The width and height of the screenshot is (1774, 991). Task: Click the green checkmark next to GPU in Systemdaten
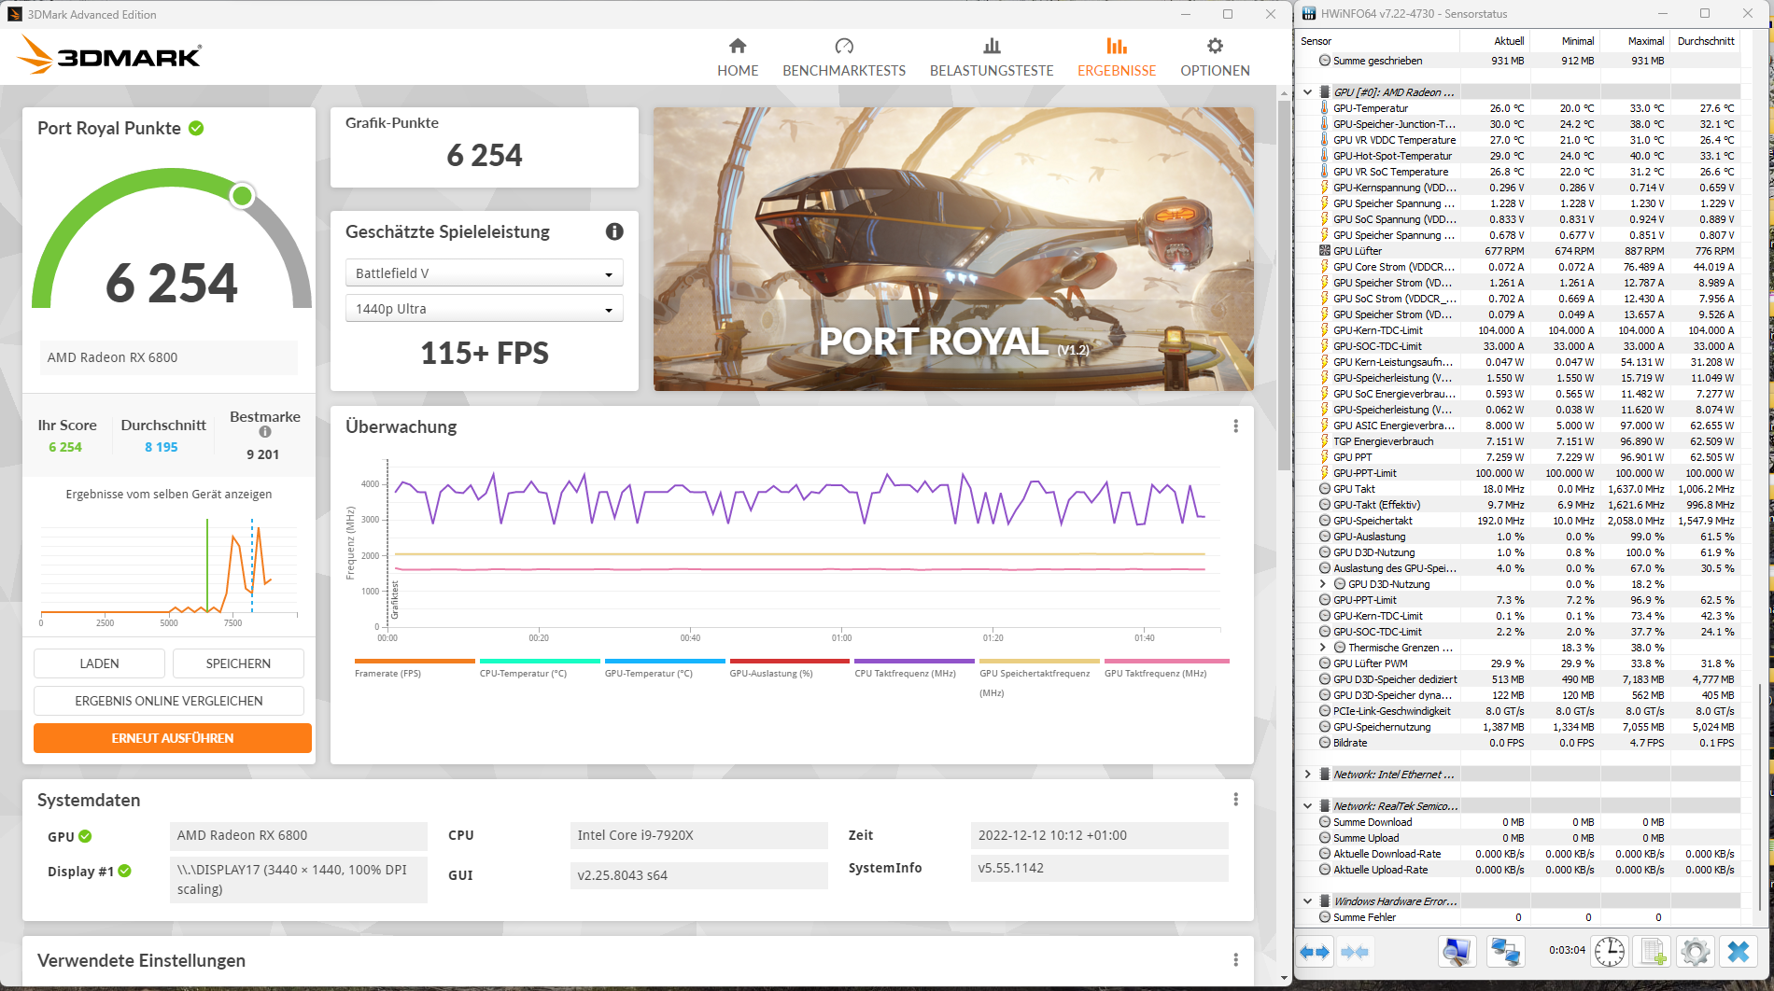click(x=85, y=836)
